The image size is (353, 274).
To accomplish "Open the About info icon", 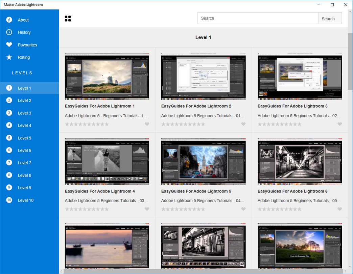I will [9, 20].
